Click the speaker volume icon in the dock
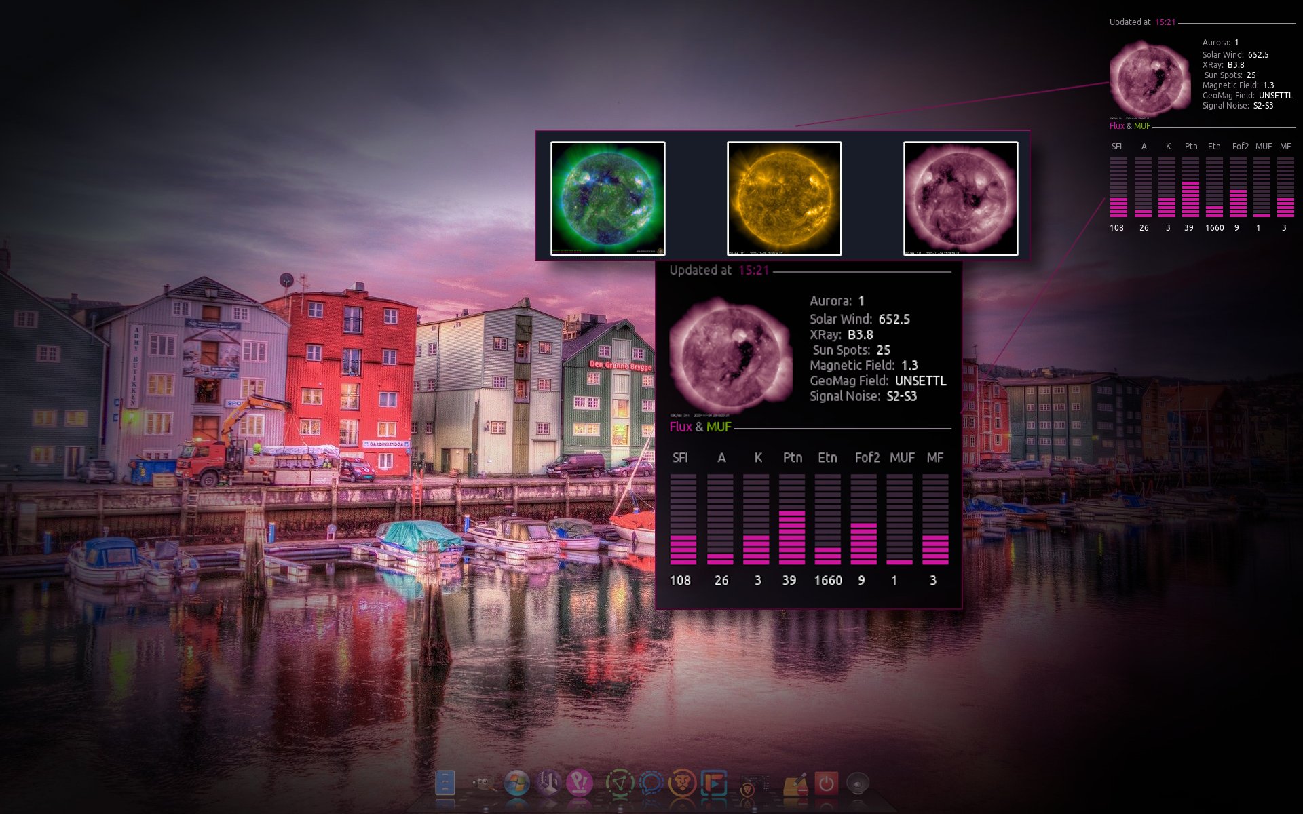Screen dimensions: 1303x814 click(858, 782)
